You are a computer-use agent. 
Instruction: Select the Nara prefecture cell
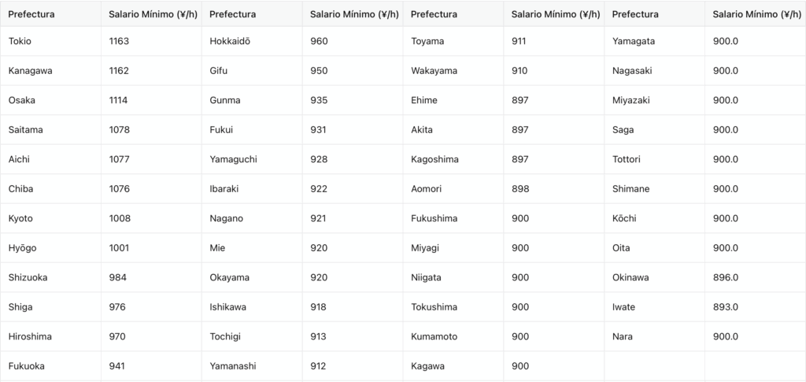pyautogui.click(x=623, y=336)
